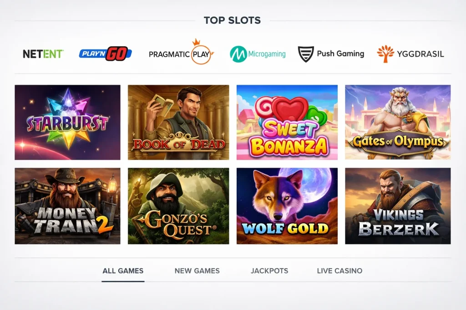Open the New Games tab
This screenshot has height=310, width=466.
click(x=197, y=271)
